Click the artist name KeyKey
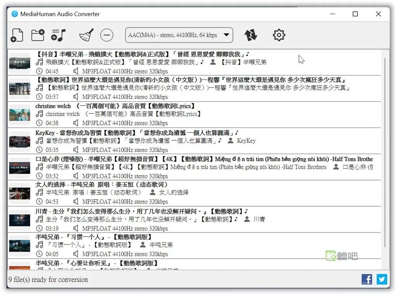 (x=246, y=141)
